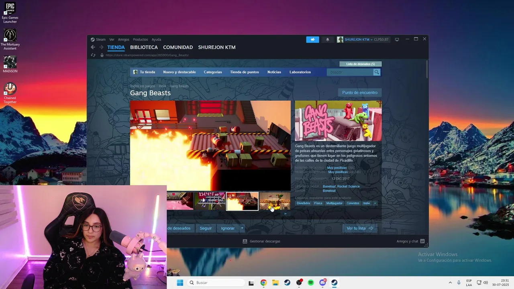Open the Amigos y chat icon
The height and width of the screenshot is (289, 514).
(x=422, y=241)
